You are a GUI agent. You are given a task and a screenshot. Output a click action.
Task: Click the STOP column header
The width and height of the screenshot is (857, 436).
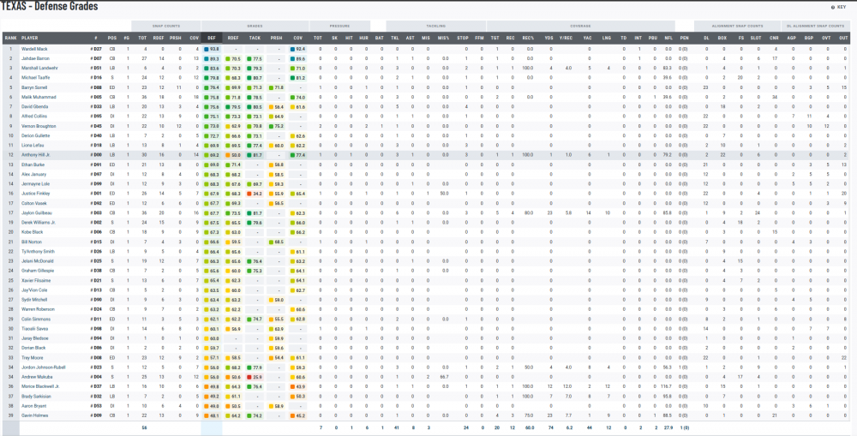[463, 38]
